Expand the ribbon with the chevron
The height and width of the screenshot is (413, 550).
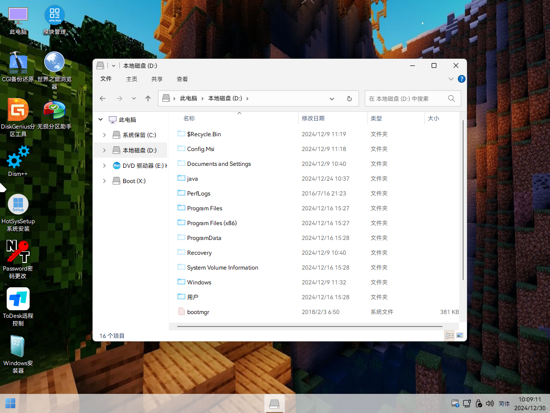pos(451,79)
